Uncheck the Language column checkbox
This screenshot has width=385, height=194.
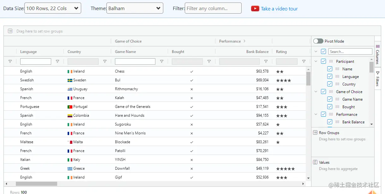330,77
